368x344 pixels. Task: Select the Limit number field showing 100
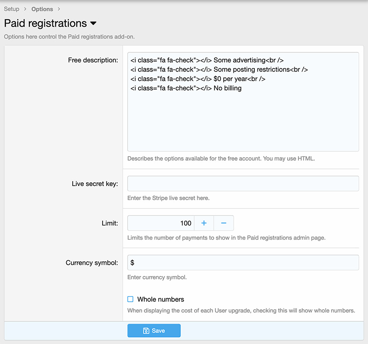click(x=161, y=223)
